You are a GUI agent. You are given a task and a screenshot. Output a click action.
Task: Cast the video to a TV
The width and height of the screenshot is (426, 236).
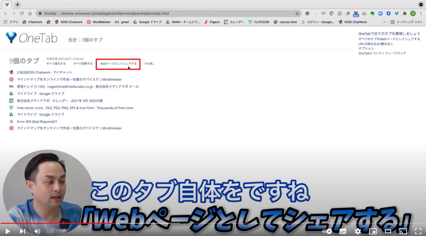(x=403, y=231)
